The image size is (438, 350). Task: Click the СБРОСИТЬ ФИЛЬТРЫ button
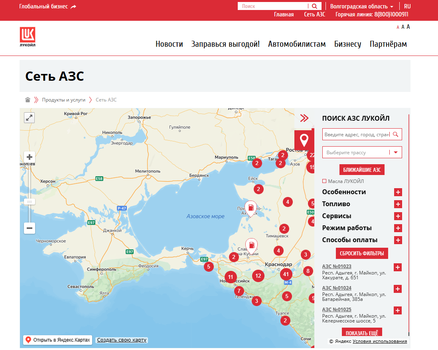pyautogui.click(x=362, y=253)
